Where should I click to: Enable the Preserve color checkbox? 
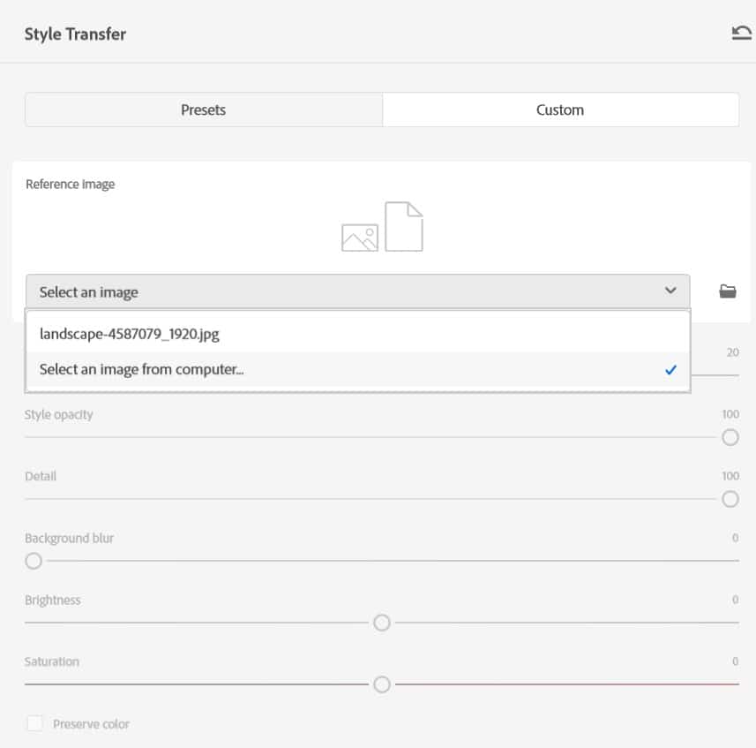point(33,723)
